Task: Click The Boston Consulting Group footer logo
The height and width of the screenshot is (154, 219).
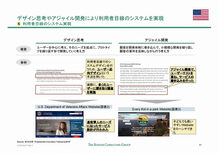Action: pos(109,145)
